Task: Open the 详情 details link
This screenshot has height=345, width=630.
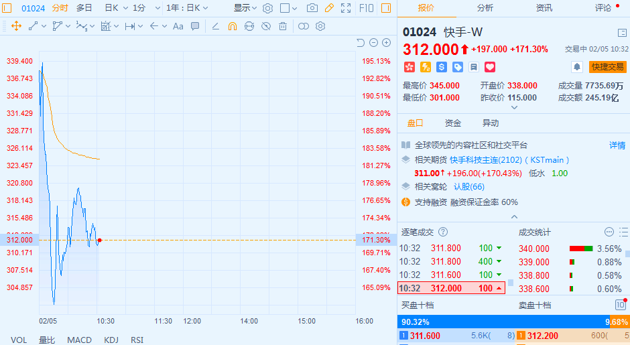Action: click(617, 145)
